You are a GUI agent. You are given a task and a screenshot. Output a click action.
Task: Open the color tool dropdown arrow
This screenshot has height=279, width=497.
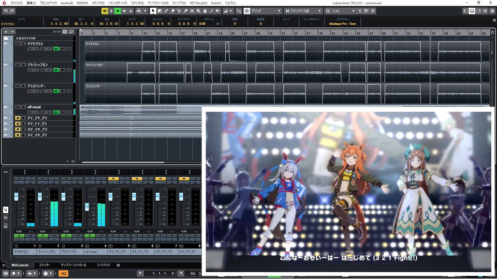click(230, 11)
